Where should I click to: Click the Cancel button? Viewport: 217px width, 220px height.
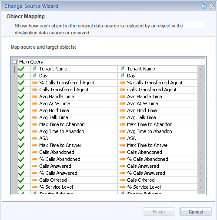click(196, 212)
